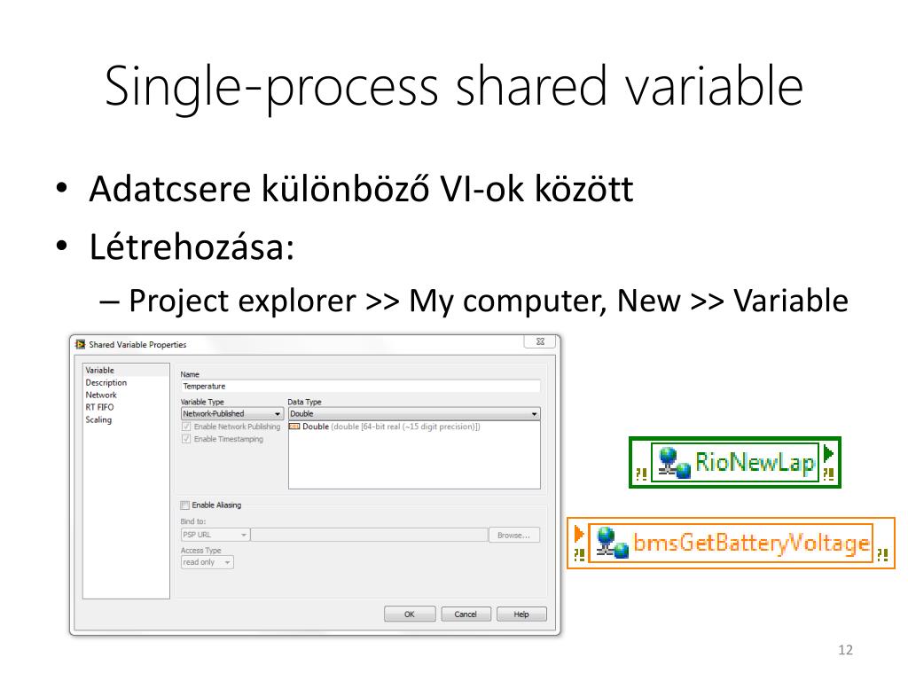
Task: Click the green output arrow on RioNewLap
Action: [829, 453]
